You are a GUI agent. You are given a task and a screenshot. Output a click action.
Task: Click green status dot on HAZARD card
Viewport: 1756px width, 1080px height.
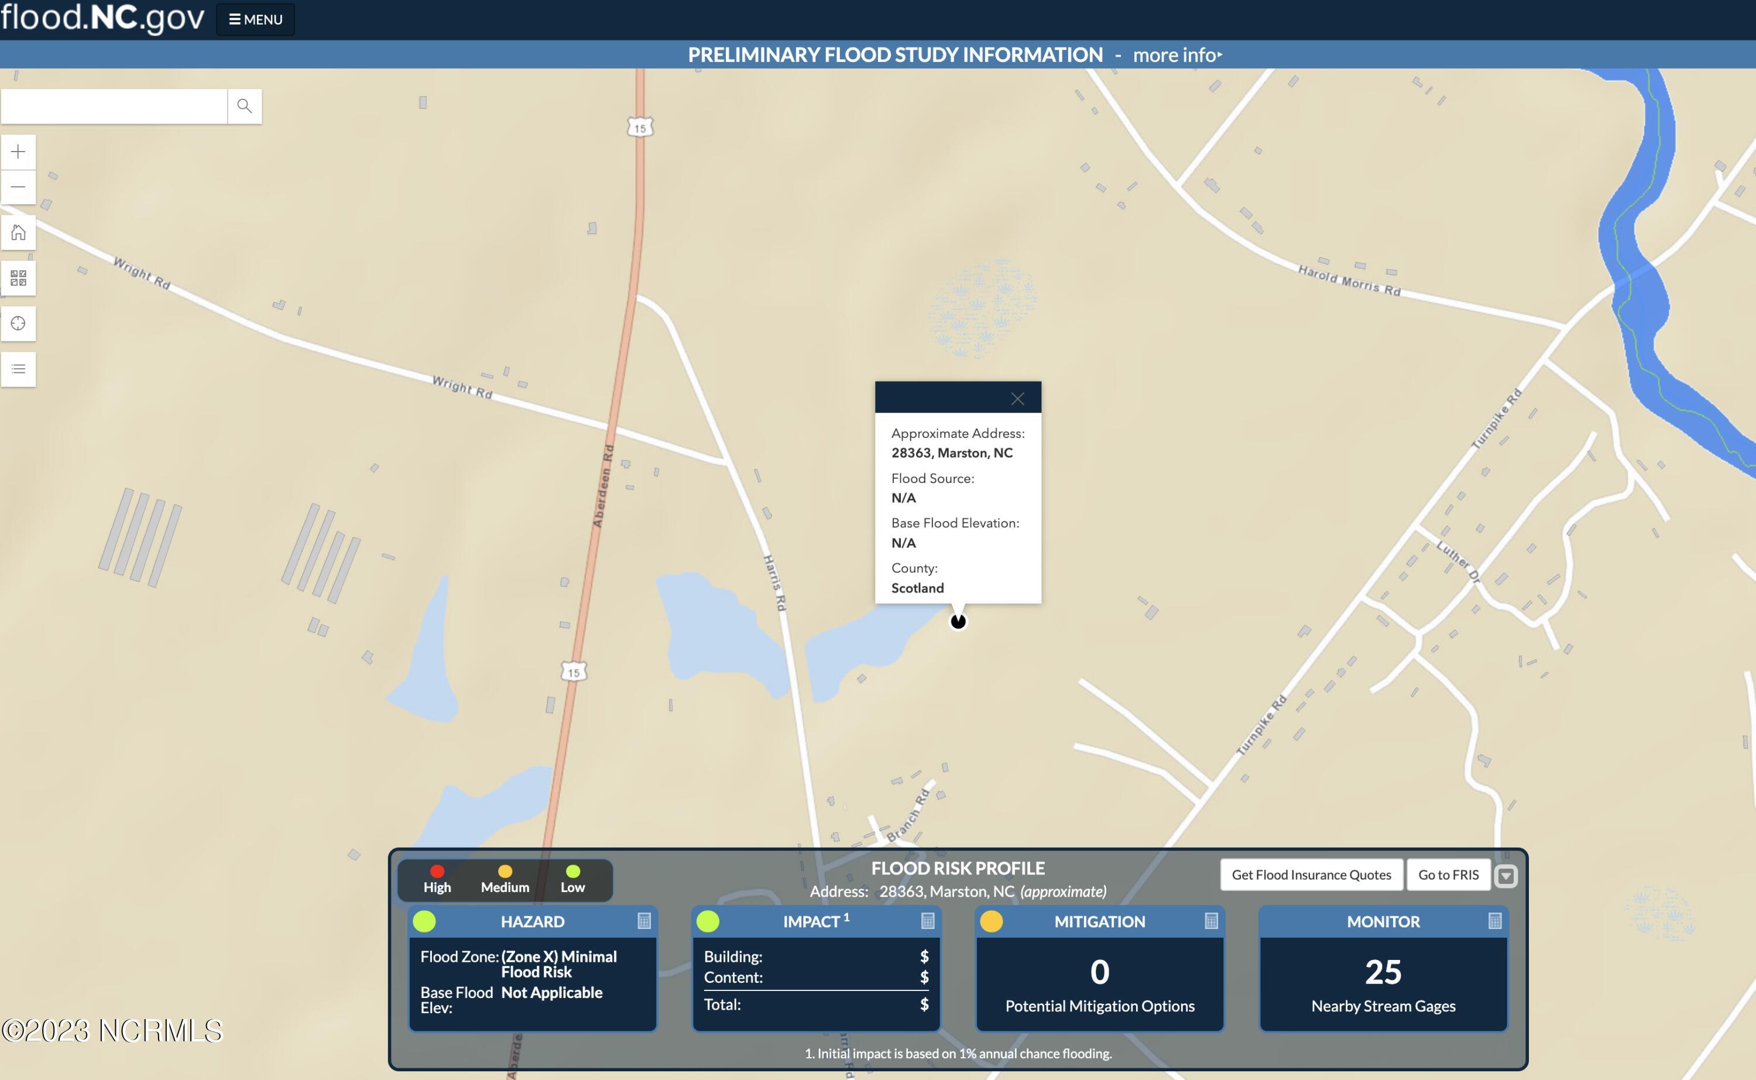pos(424,921)
